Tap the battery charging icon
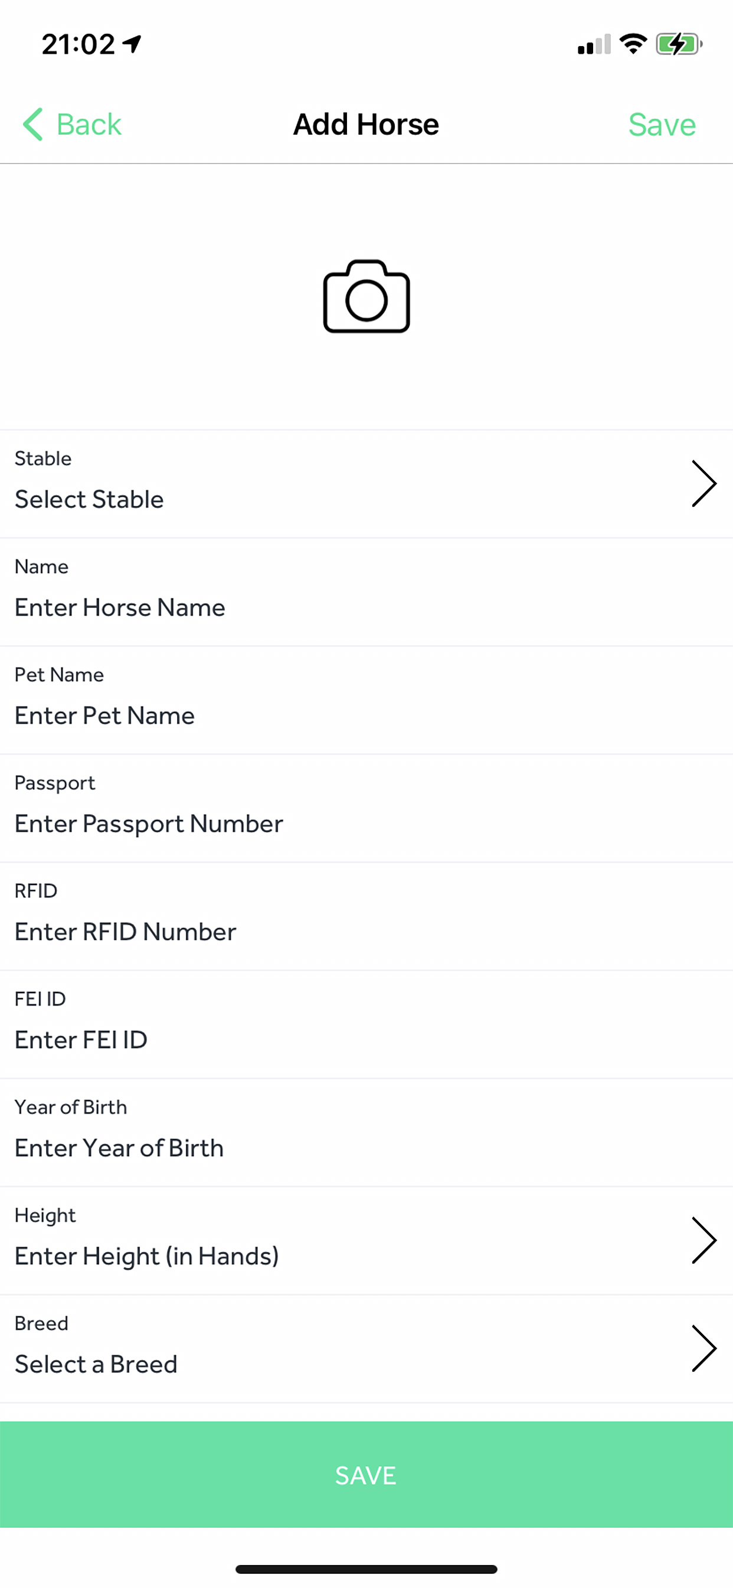 [679, 44]
